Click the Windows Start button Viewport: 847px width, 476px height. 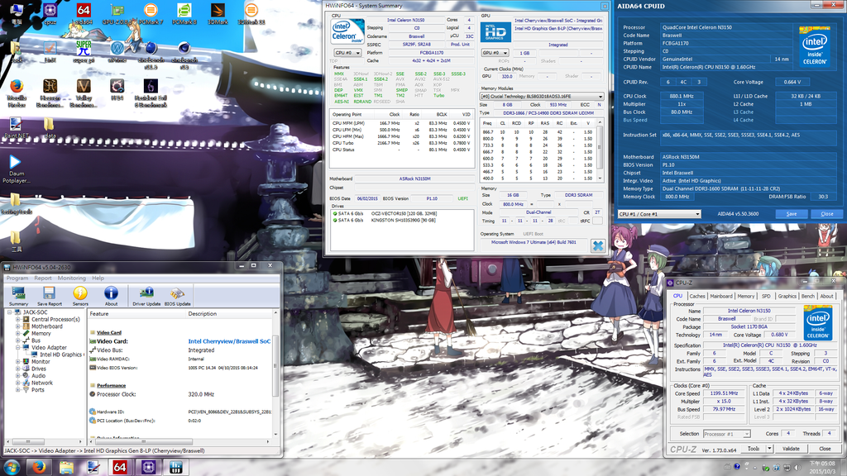(12, 467)
